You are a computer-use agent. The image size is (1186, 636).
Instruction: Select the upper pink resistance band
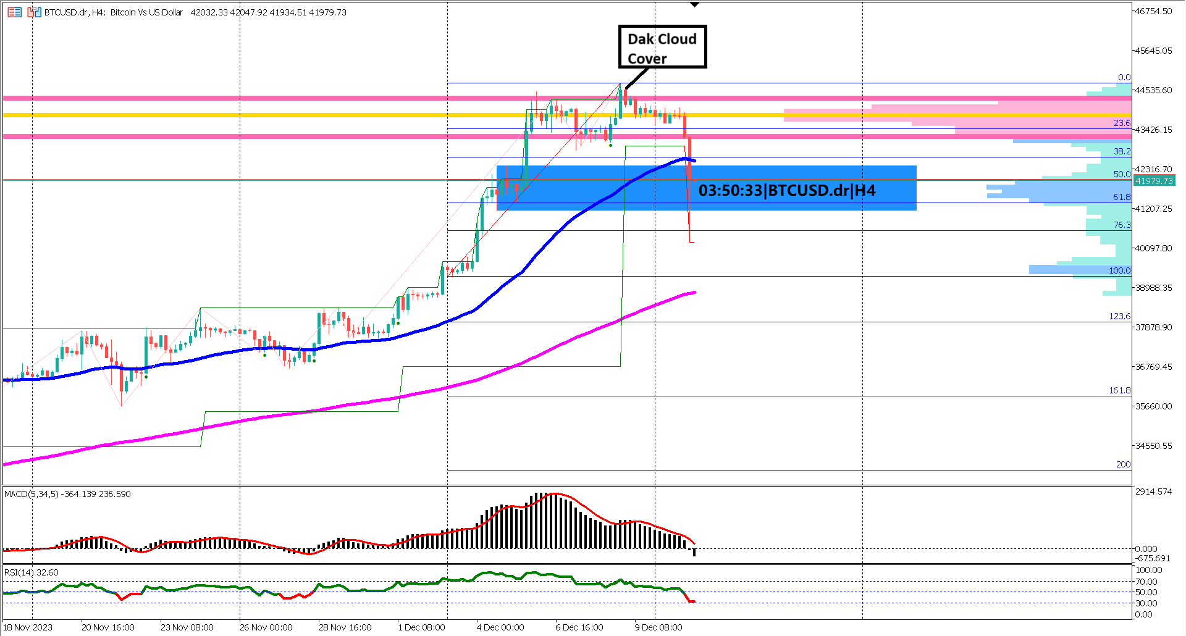click(371, 97)
